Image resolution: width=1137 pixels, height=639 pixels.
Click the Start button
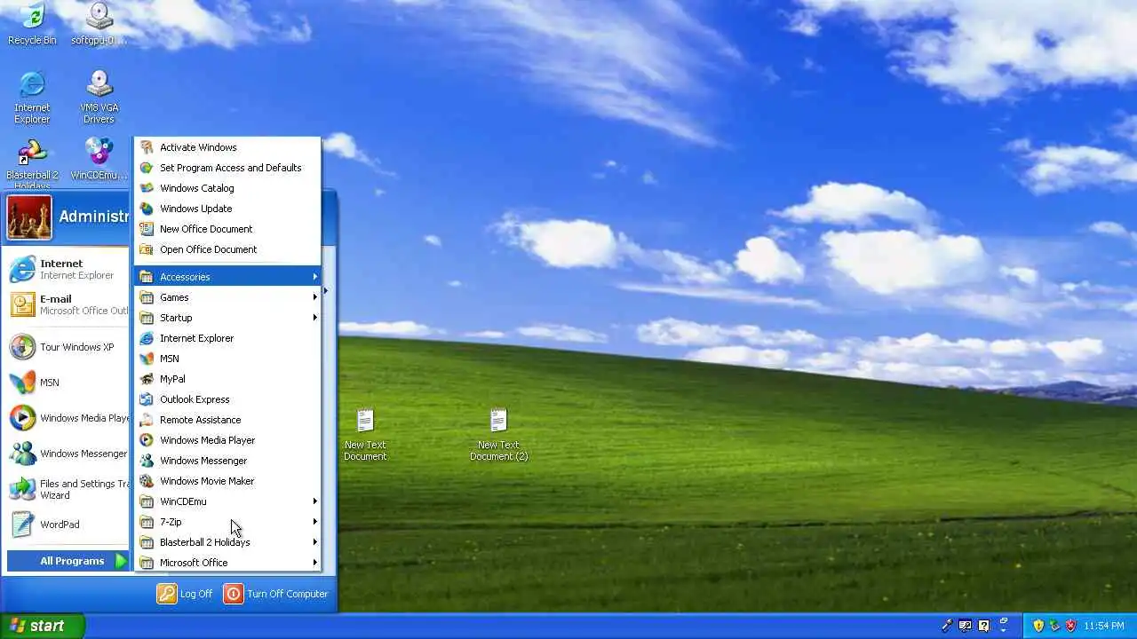tap(42, 626)
